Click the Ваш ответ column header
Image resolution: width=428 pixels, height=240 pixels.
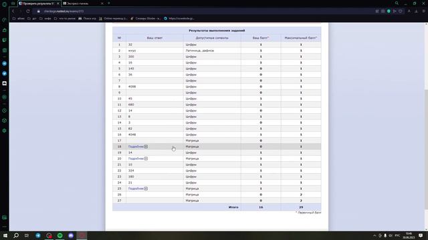click(154, 38)
